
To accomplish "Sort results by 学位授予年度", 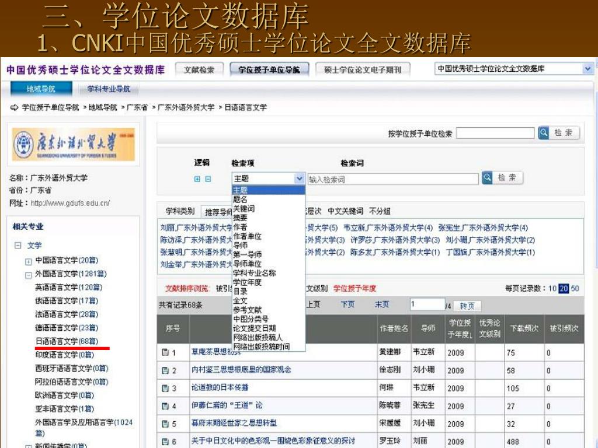I will [354, 288].
